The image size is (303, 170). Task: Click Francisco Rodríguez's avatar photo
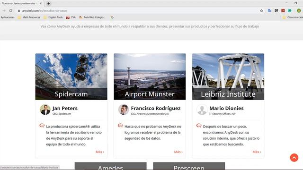[124, 110]
